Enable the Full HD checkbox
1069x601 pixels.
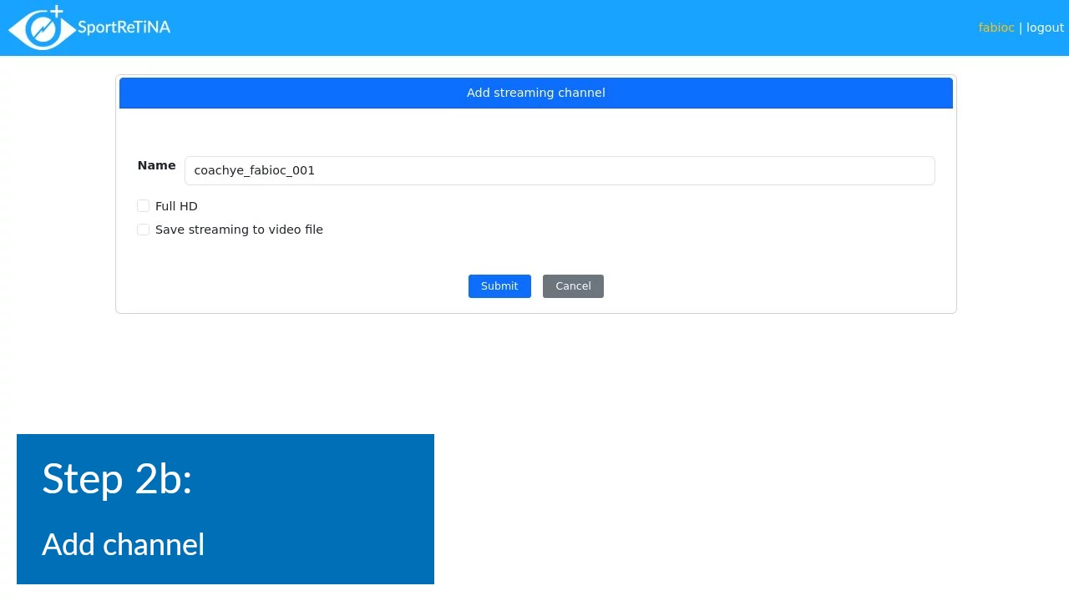point(143,206)
